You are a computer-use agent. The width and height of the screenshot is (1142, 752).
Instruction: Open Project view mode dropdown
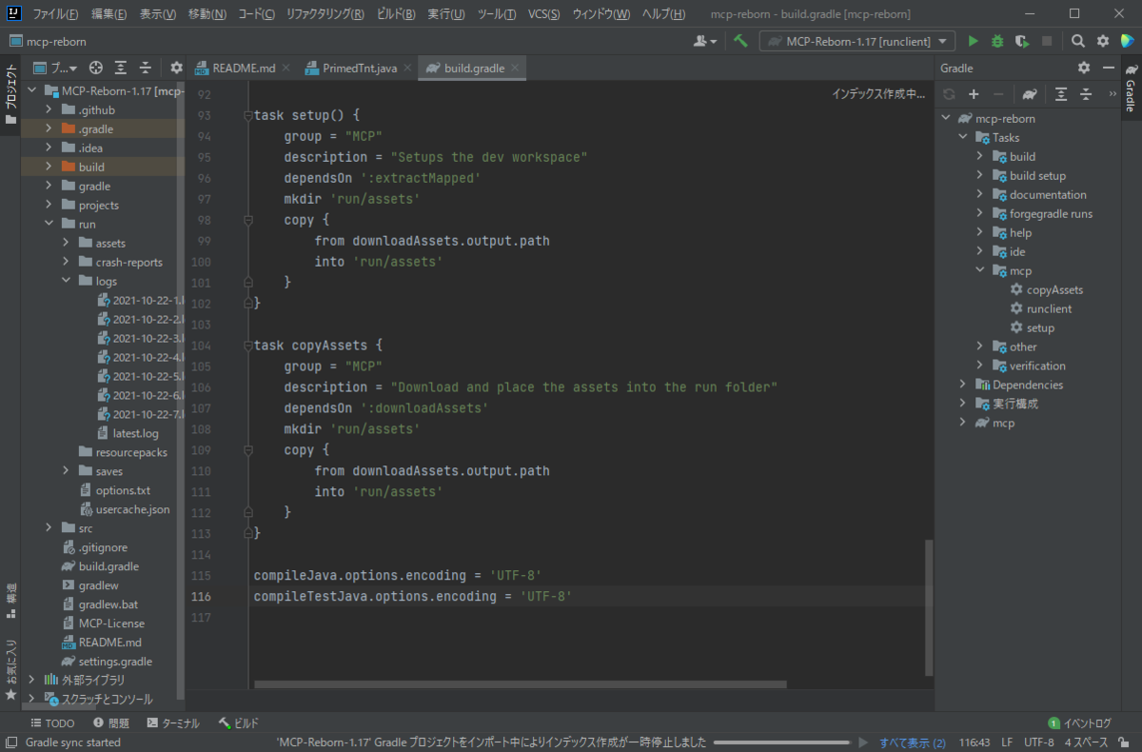point(55,68)
